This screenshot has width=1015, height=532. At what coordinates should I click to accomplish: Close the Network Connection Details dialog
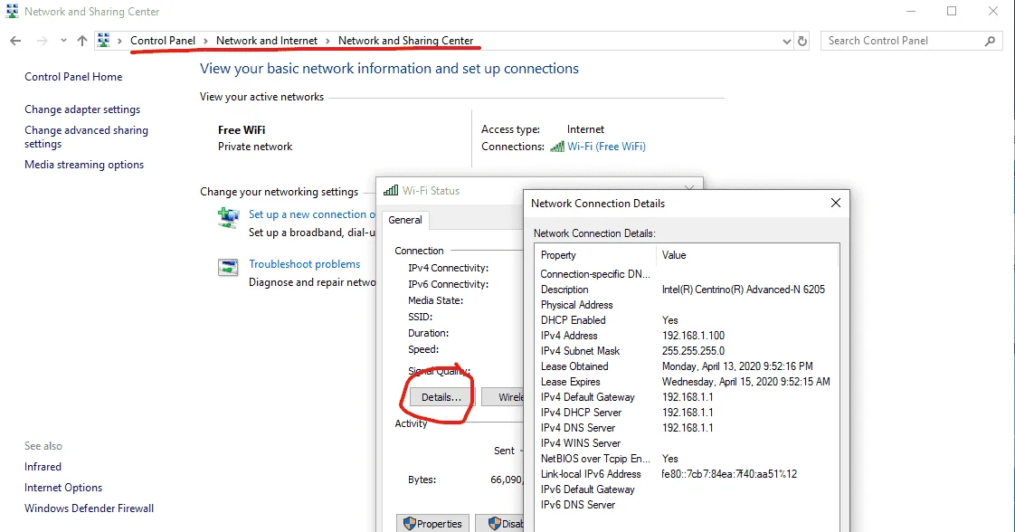tap(836, 204)
